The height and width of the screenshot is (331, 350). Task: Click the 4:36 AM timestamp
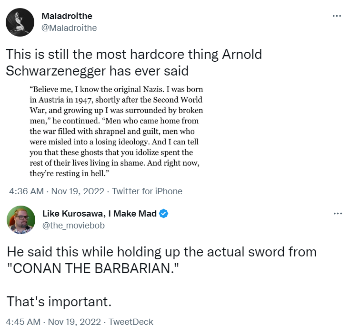[x=27, y=191]
